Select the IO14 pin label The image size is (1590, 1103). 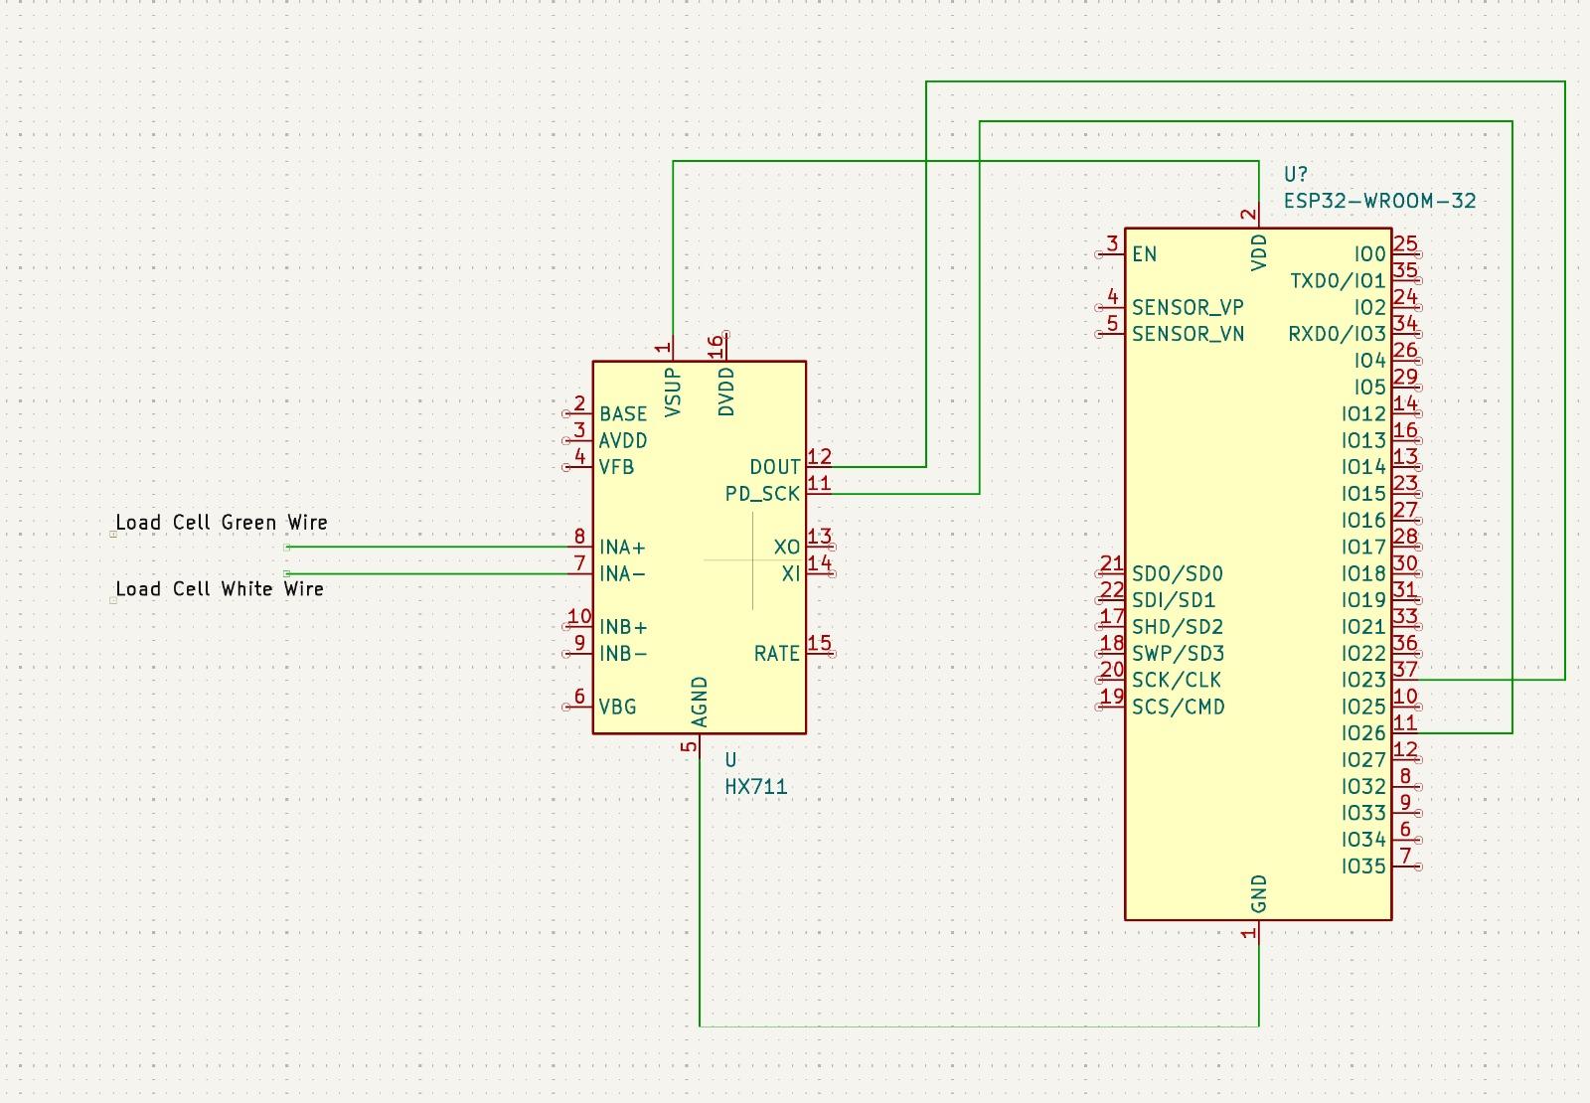1363,467
